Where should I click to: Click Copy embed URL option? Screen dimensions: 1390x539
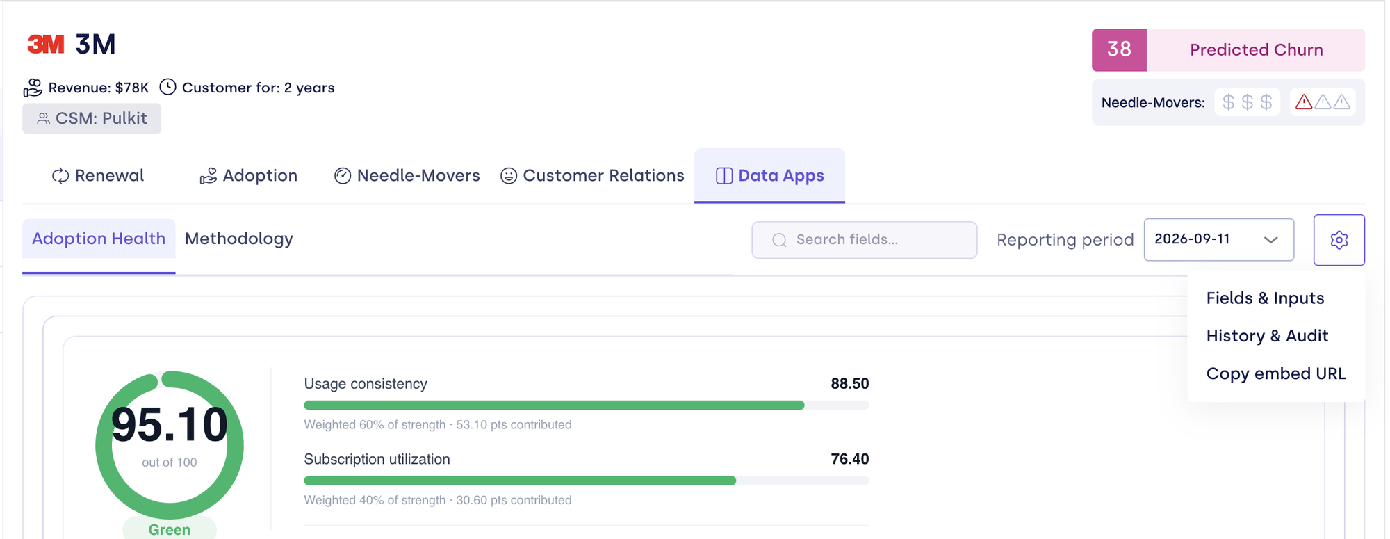(x=1275, y=373)
